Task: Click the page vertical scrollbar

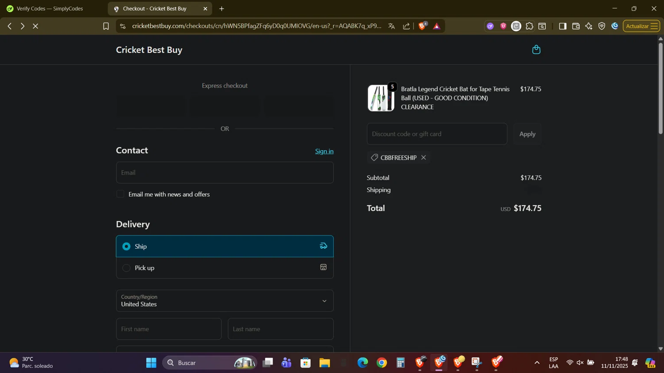Action: click(x=660, y=88)
